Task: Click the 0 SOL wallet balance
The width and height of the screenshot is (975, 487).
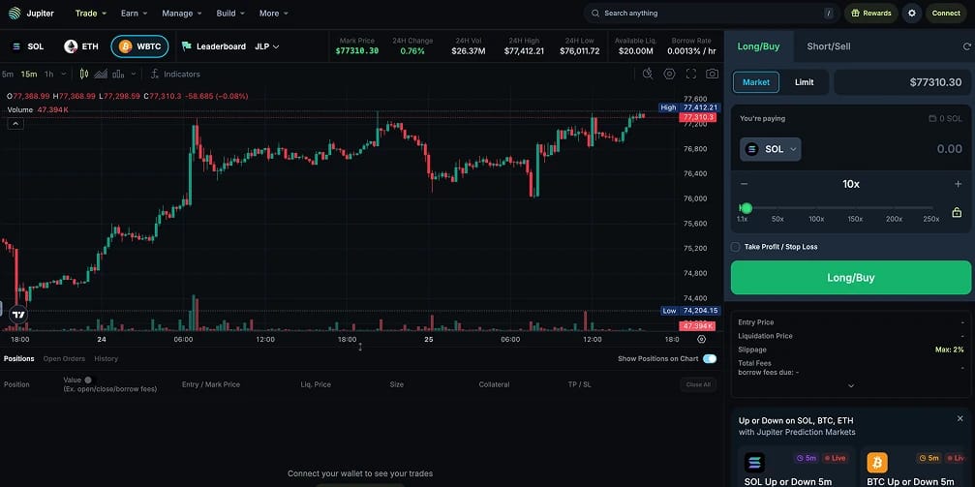Action: pyautogui.click(x=945, y=118)
